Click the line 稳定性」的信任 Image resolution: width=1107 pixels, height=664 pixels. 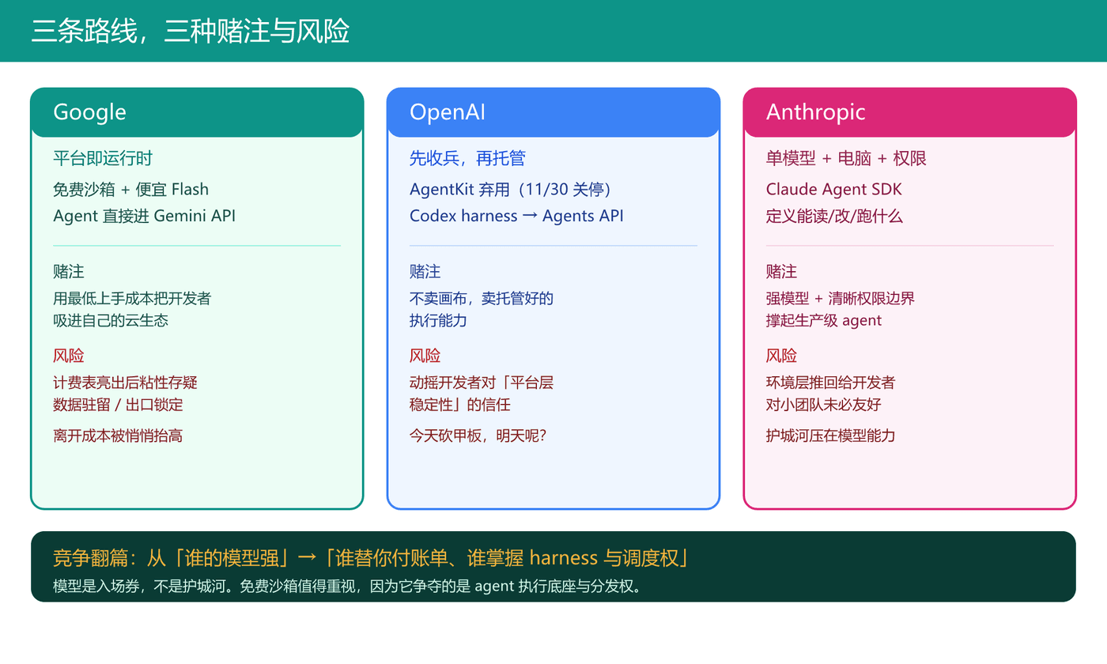tap(460, 405)
